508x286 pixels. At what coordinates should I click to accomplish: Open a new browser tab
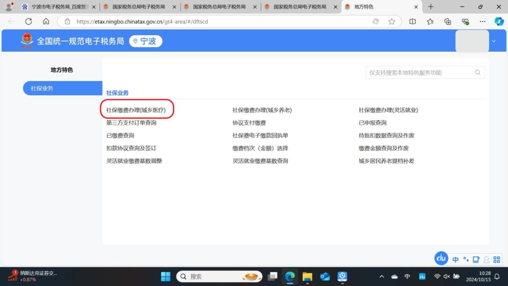tap(430, 7)
